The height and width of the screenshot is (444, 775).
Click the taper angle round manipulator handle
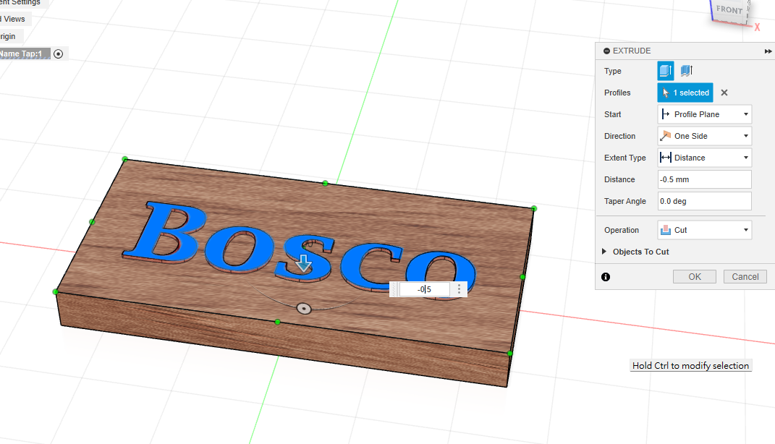305,309
